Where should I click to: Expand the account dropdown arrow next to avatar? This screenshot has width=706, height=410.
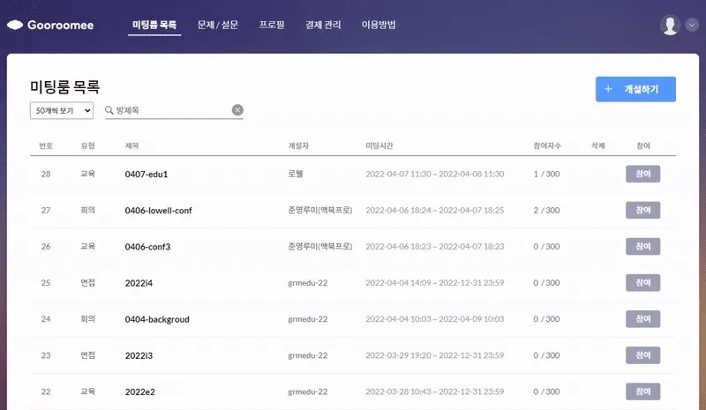click(692, 25)
